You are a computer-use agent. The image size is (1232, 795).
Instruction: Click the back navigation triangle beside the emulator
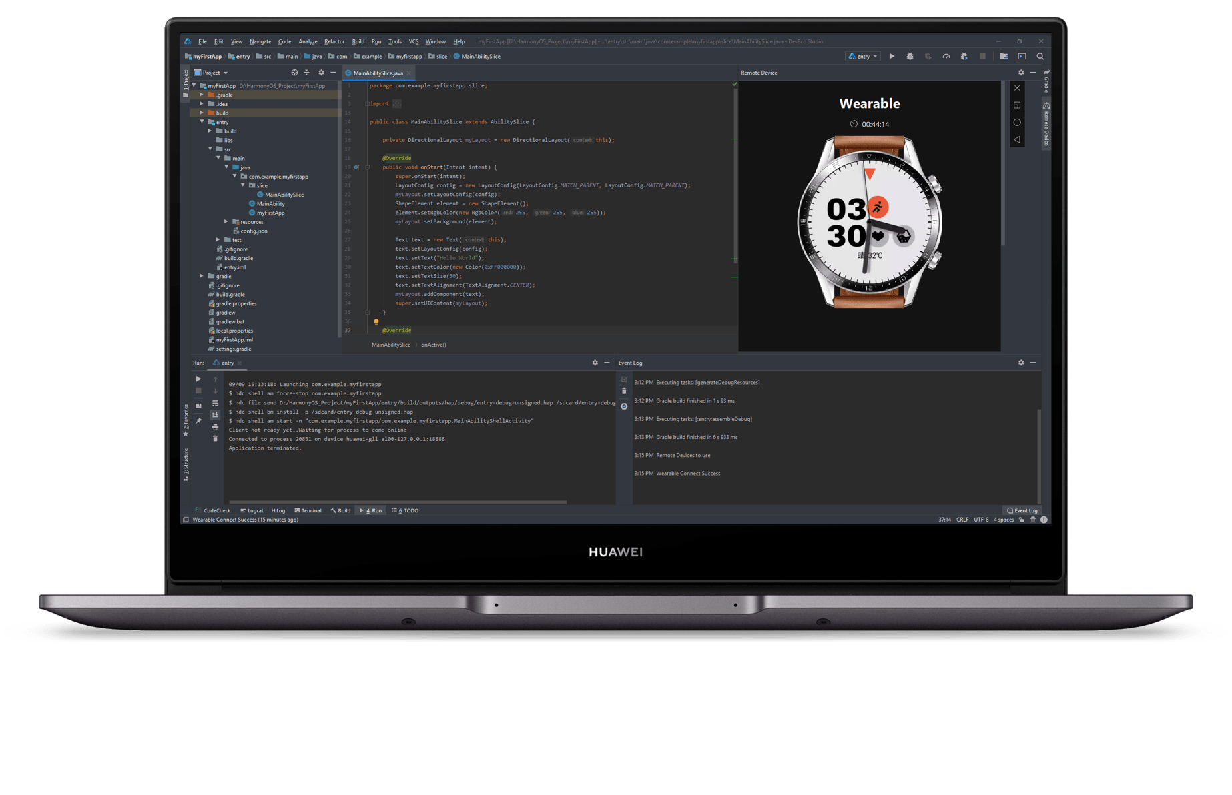click(1017, 139)
